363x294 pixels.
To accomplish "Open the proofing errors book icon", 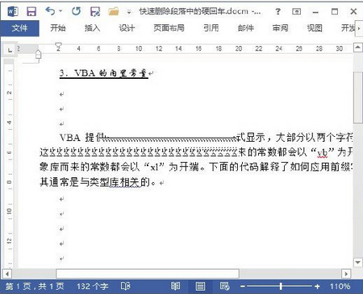I will click(x=126, y=286).
